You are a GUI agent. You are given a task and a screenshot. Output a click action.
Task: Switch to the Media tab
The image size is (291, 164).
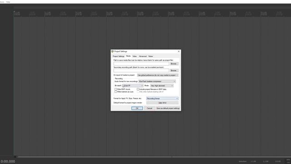click(x=128, y=56)
